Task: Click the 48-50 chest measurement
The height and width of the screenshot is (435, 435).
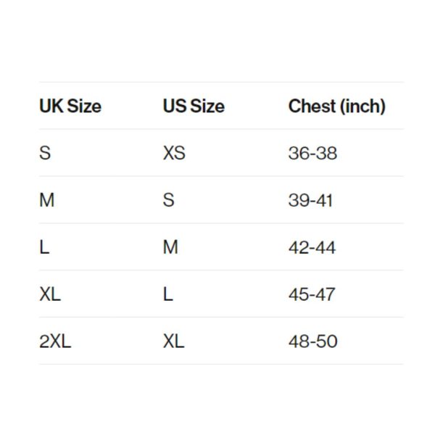Action: (x=313, y=341)
